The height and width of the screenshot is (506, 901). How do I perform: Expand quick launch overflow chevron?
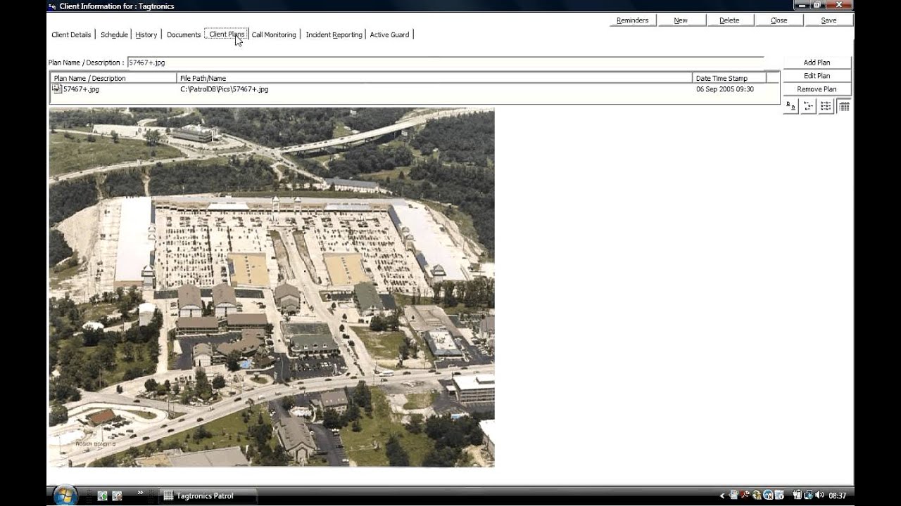139,493
